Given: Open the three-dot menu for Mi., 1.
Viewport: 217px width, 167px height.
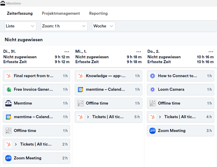Looking at the screenshot, I should click(139, 52).
